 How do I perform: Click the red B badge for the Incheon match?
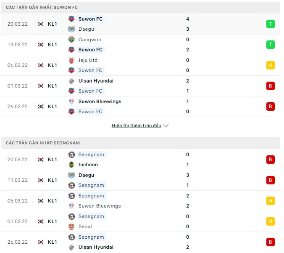[x=271, y=160]
